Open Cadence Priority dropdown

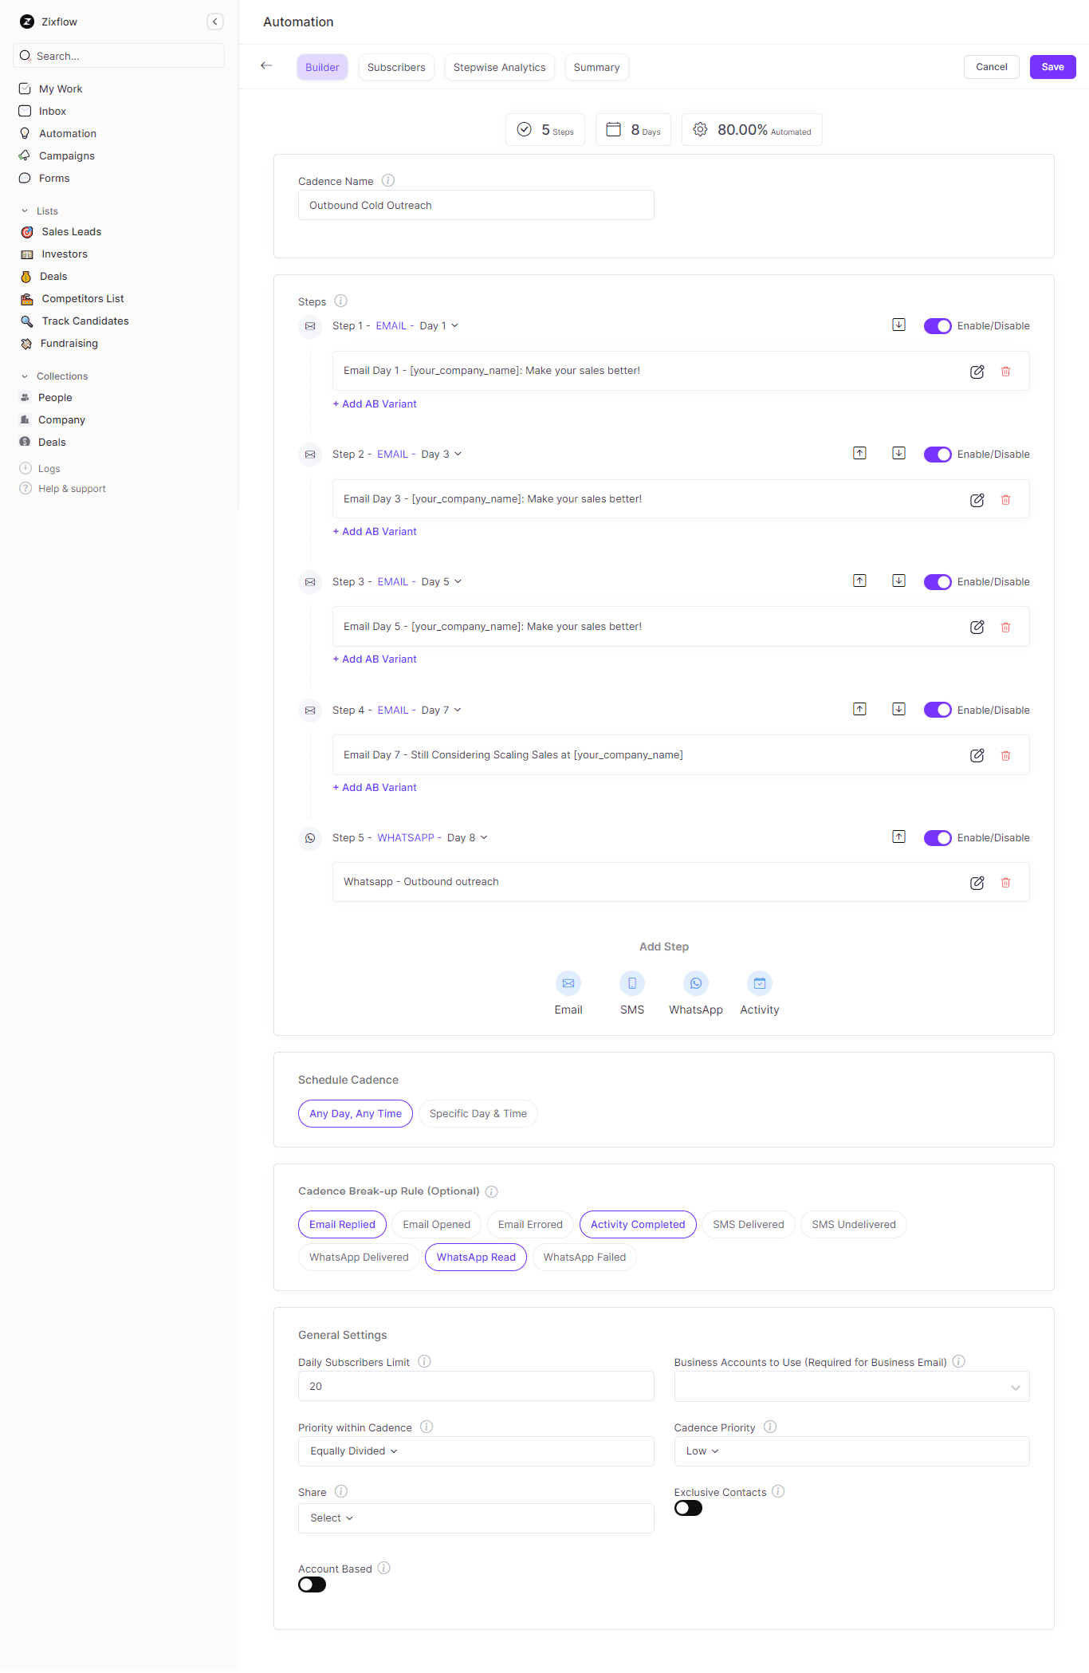point(851,1451)
